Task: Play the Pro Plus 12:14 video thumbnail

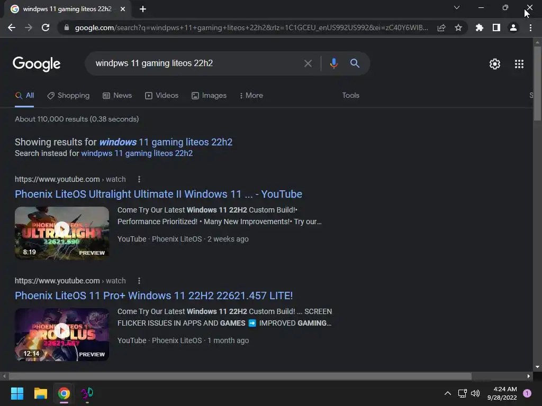Action: pos(62,335)
